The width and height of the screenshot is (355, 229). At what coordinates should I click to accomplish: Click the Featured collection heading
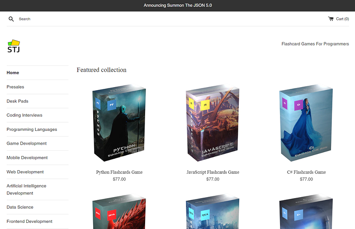[102, 70]
